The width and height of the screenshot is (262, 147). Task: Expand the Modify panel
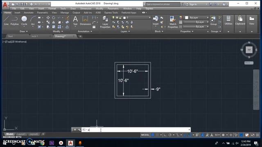(x=58, y=31)
